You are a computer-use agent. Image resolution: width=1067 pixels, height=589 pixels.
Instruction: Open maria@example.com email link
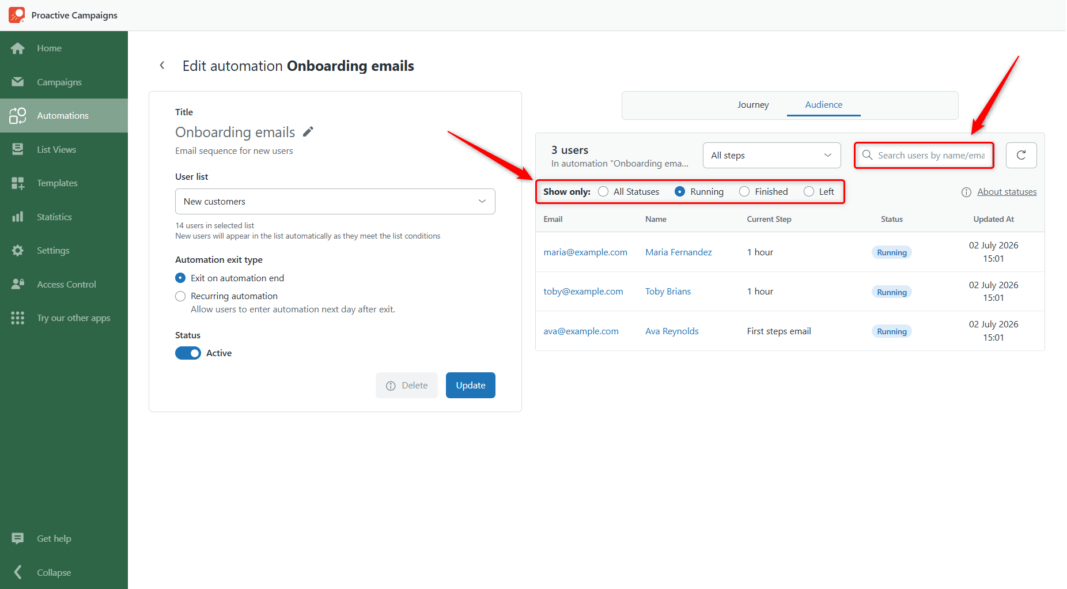[x=585, y=252]
